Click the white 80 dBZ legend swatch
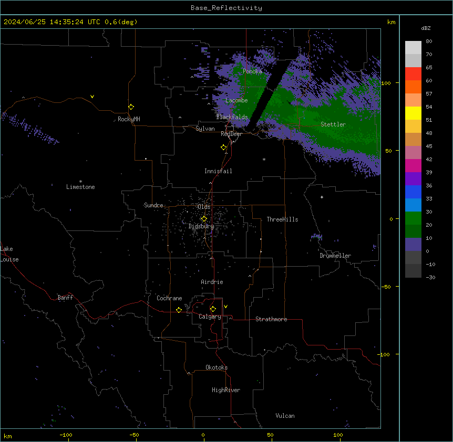This screenshot has width=453, height=442. pyautogui.click(x=413, y=48)
